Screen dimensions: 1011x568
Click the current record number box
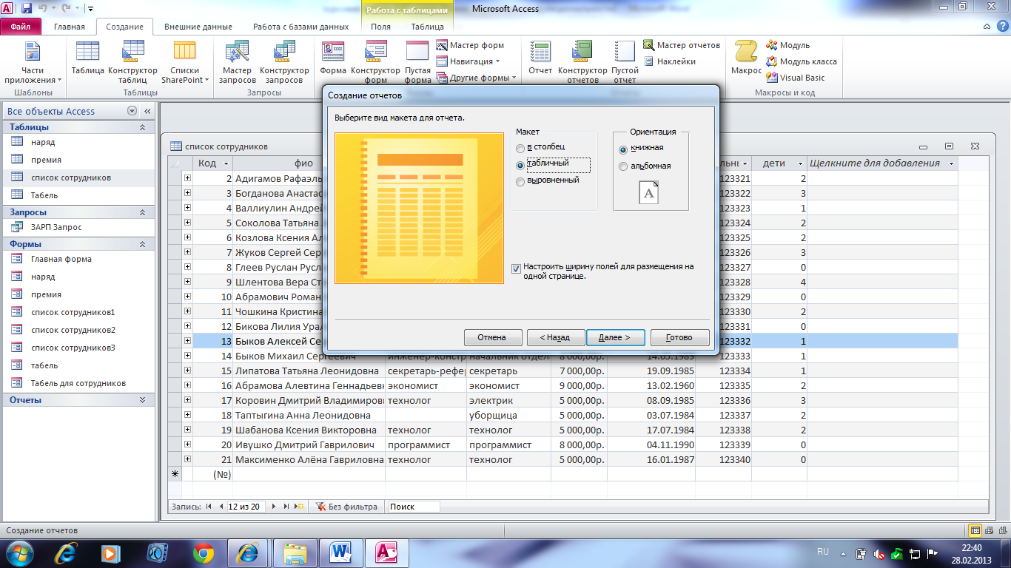tap(247, 507)
